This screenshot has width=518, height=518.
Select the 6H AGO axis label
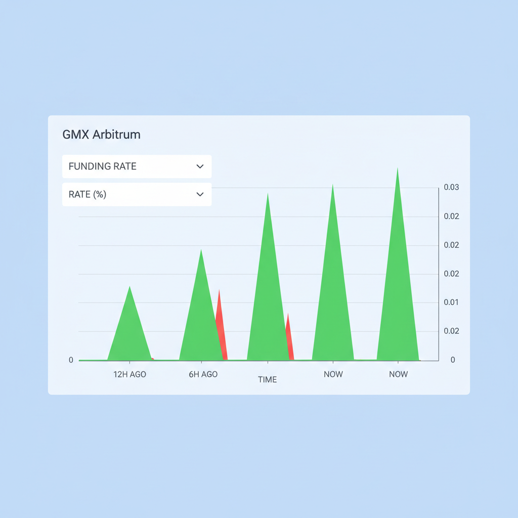tap(203, 374)
